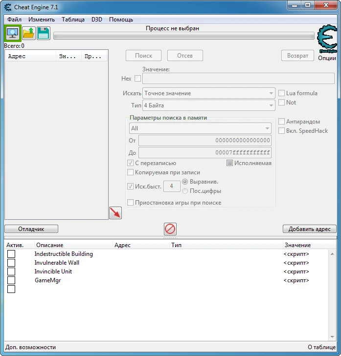The image size is (341, 356).
Task: Select the Выравнив. radio button
Action: point(185,182)
